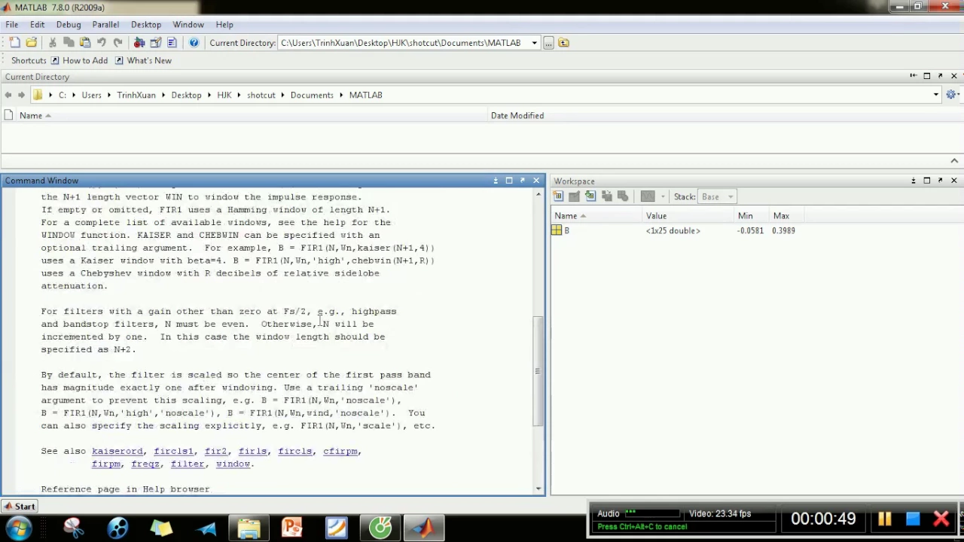Viewport: 964px width, 542px height.
Task: Open Workspace plot selector dropdown arrow
Action: coord(663,197)
